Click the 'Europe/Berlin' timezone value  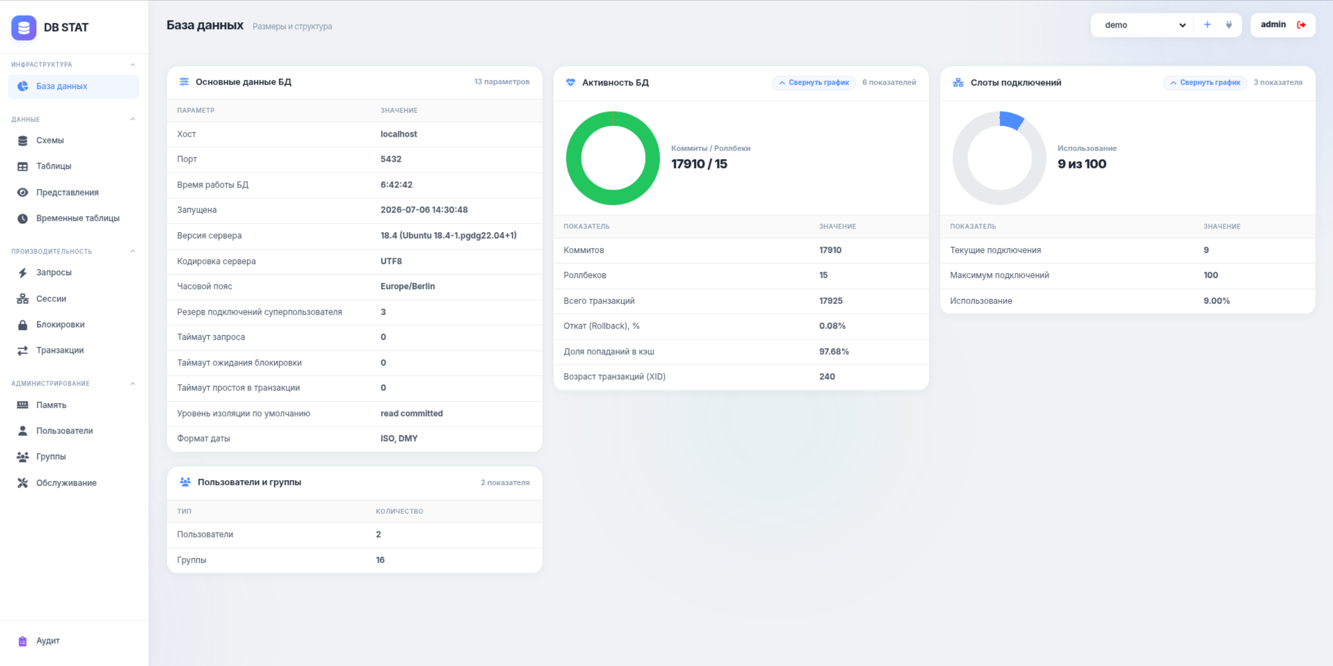pos(408,286)
